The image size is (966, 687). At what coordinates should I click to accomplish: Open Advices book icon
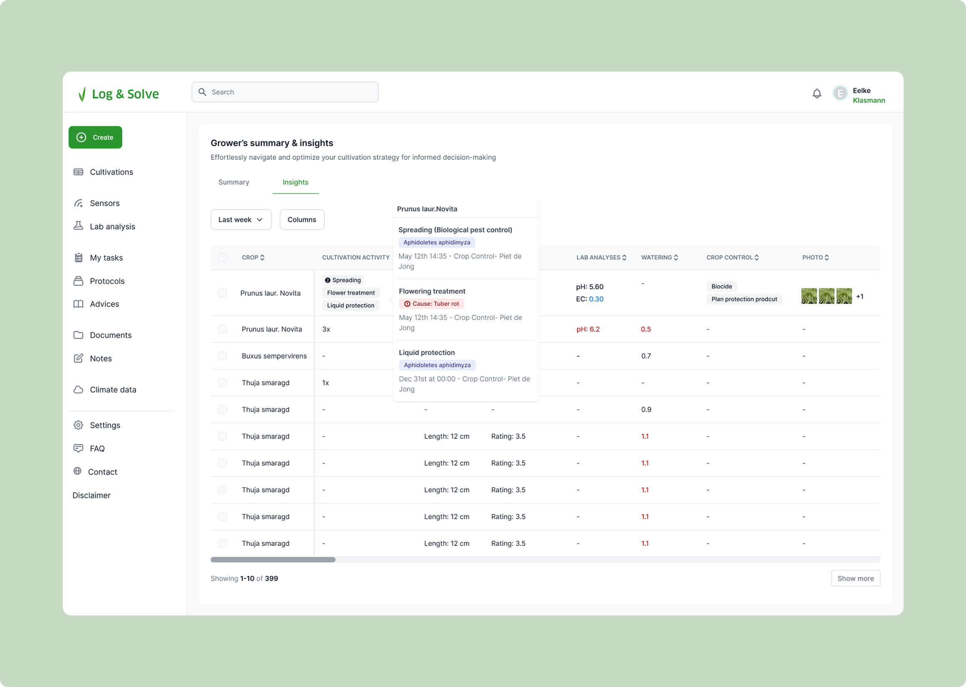pyautogui.click(x=78, y=304)
